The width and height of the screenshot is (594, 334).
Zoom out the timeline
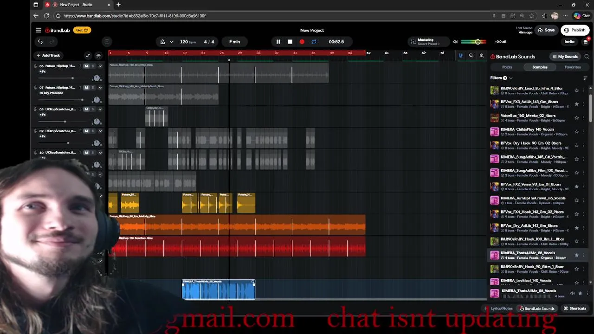[x=471, y=56]
